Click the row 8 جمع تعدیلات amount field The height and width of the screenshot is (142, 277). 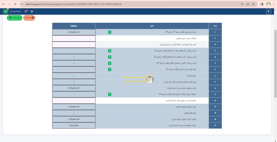[74, 76]
